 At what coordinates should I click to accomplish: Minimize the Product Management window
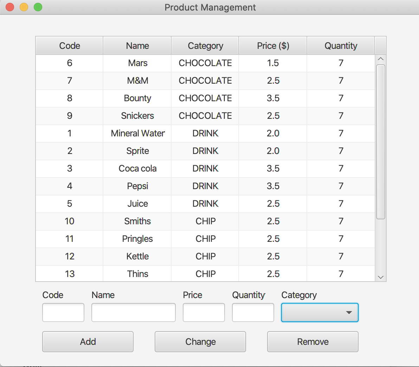click(x=24, y=7)
